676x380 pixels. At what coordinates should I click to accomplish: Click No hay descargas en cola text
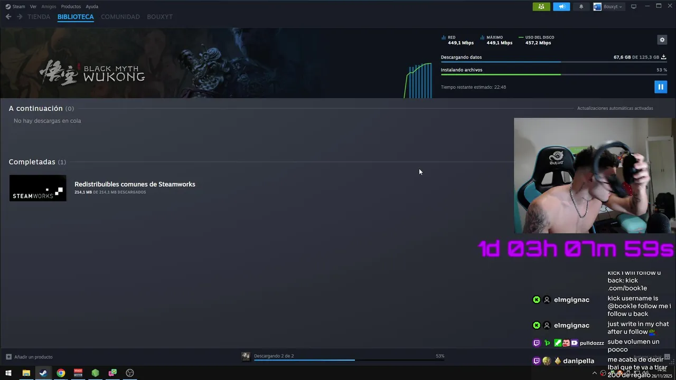[47, 121]
